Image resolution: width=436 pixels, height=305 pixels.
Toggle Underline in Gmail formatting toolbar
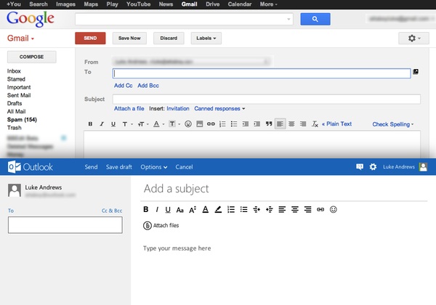[113, 124]
